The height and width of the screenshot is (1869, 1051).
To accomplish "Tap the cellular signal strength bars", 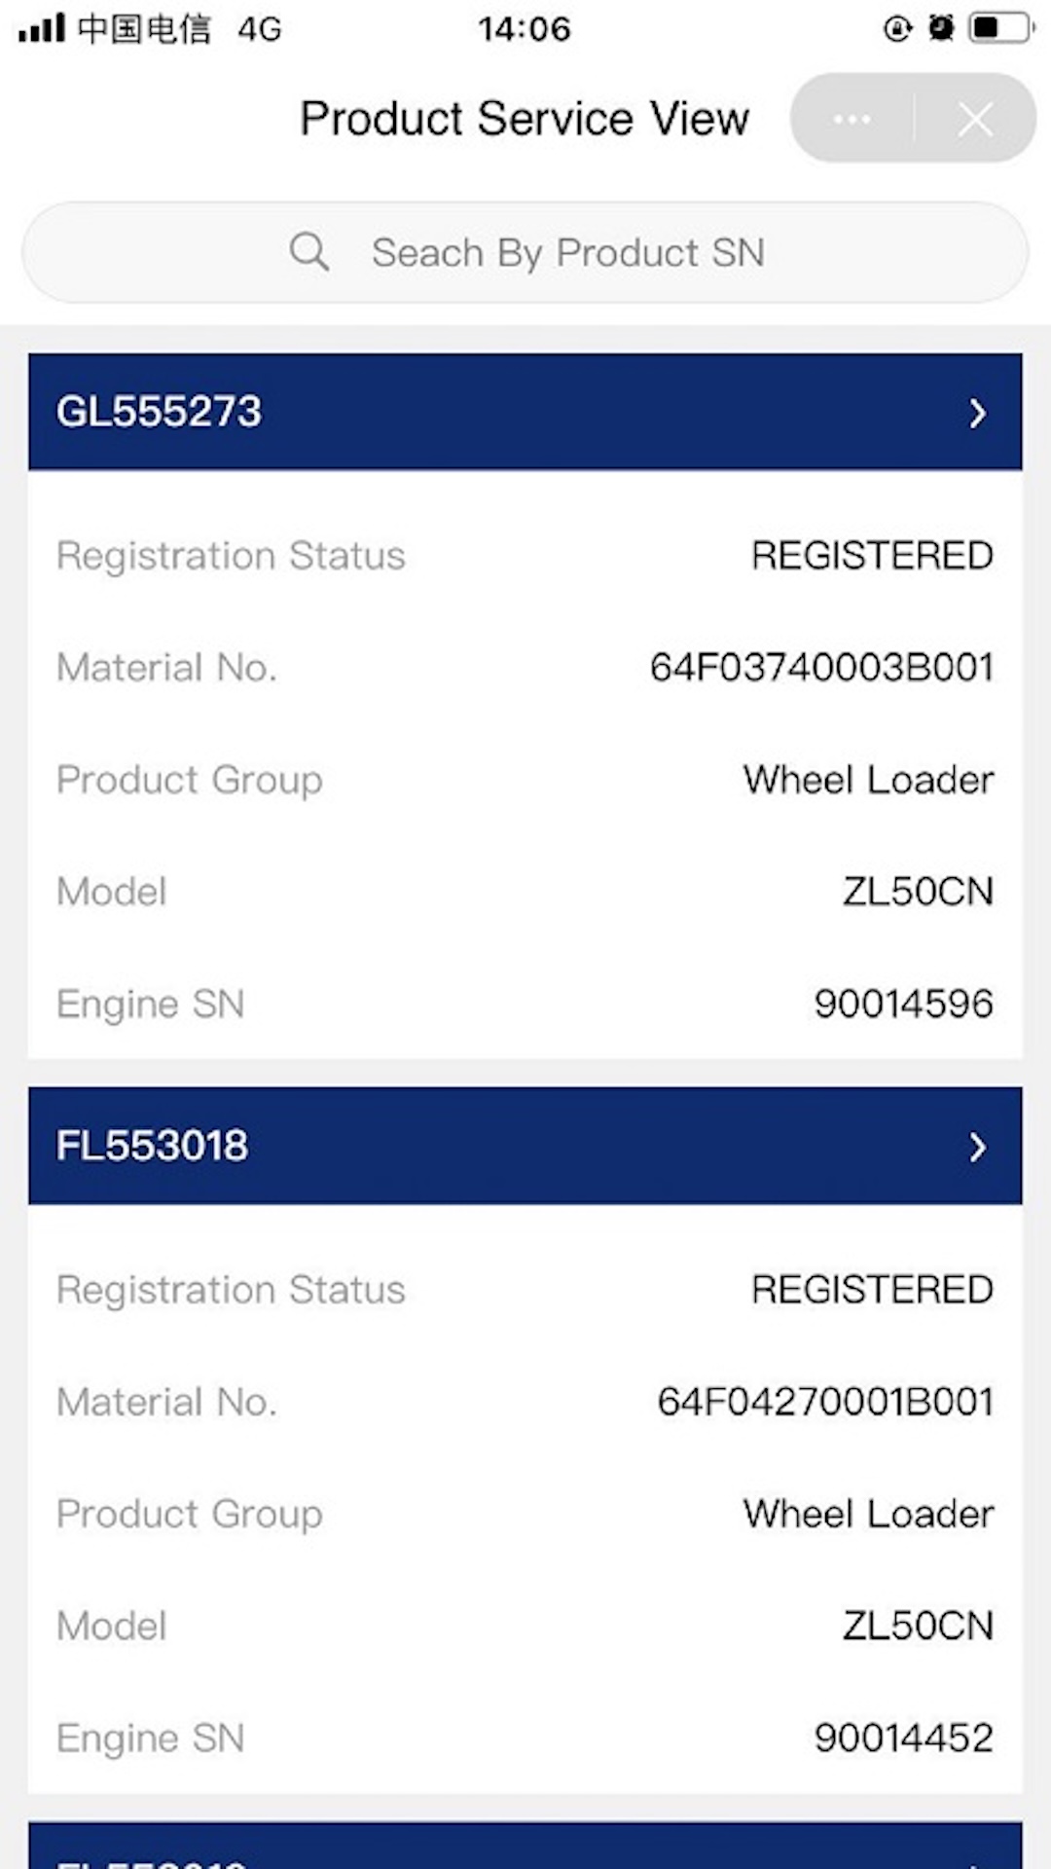I will click(x=41, y=28).
